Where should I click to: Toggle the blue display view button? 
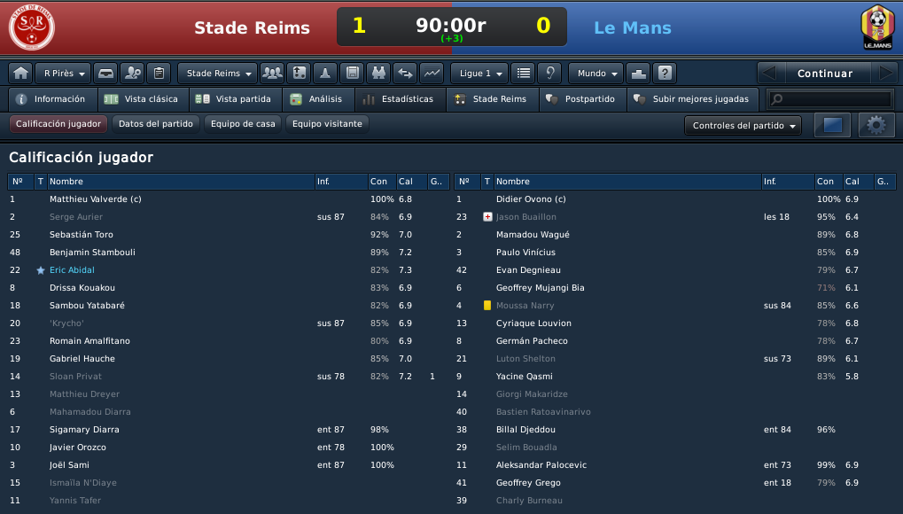(832, 125)
